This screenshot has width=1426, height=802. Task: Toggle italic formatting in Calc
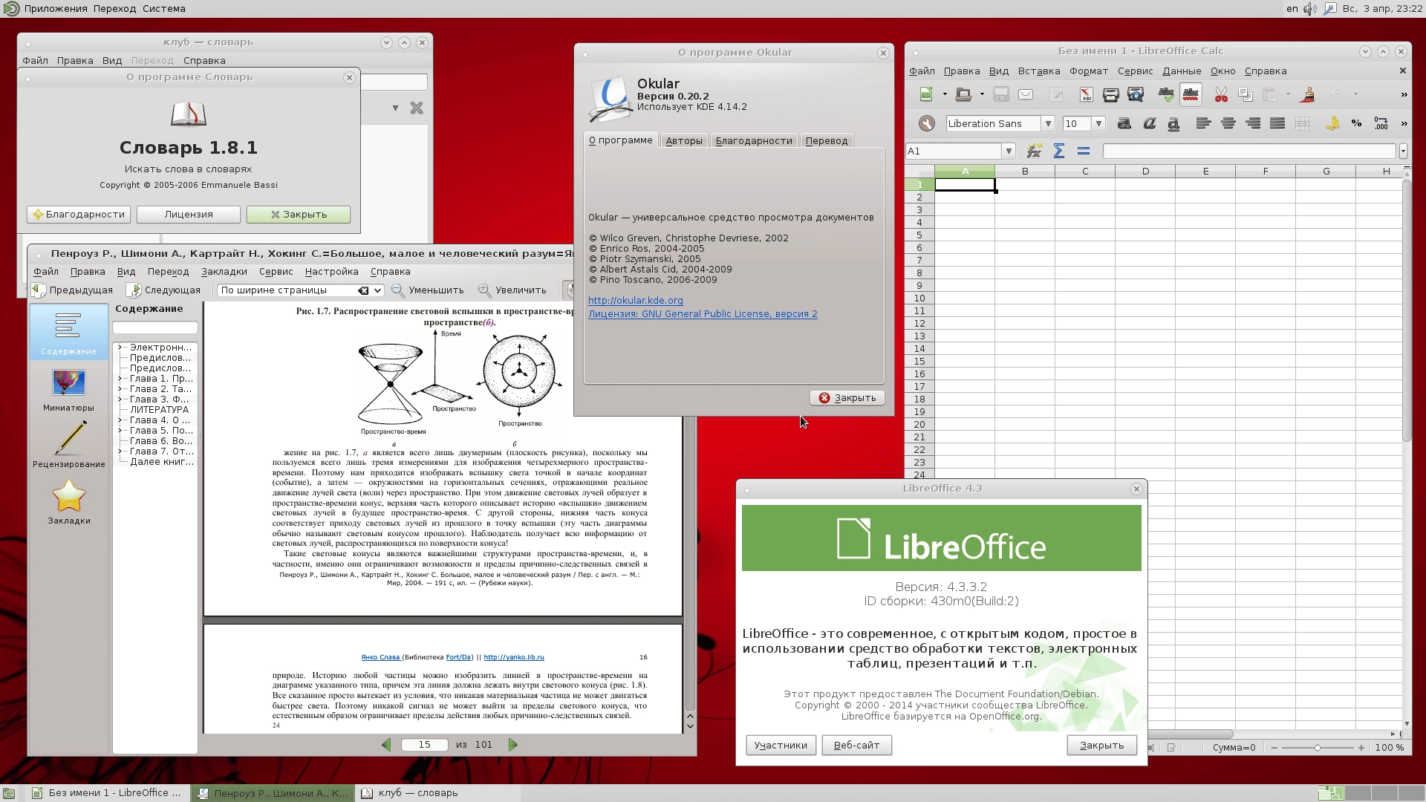click(x=1149, y=123)
